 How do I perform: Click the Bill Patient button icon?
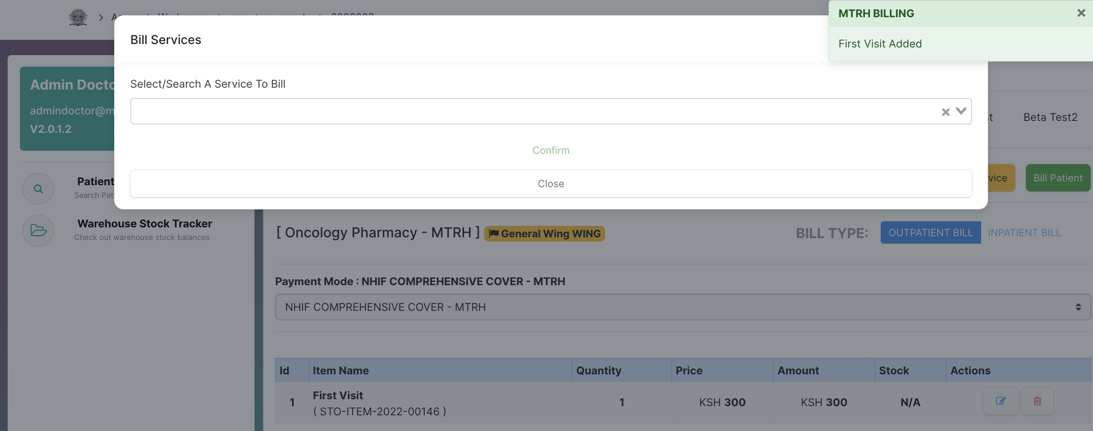(x=1057, y=178)
